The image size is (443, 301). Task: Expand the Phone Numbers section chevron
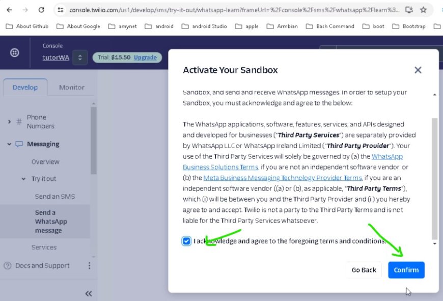pos(9,122)
